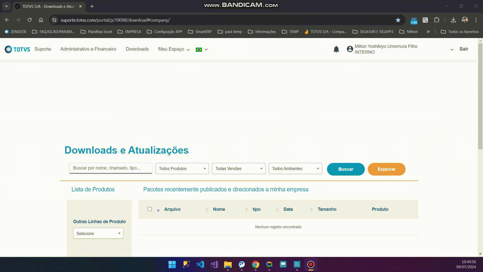
Task: Click the 1:30 timer extension icon
Action: point(414,21)
